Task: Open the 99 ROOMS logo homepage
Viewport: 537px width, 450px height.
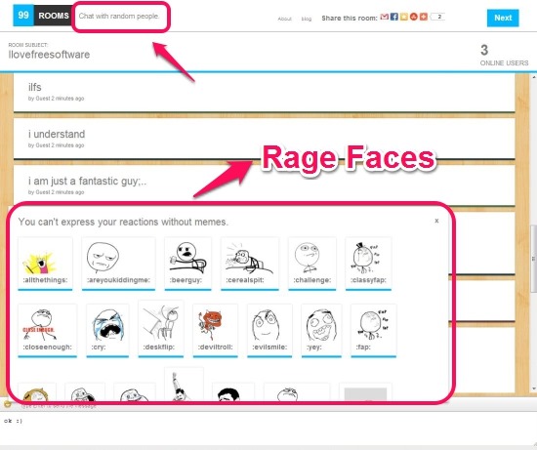Action: tap(42, 16)
